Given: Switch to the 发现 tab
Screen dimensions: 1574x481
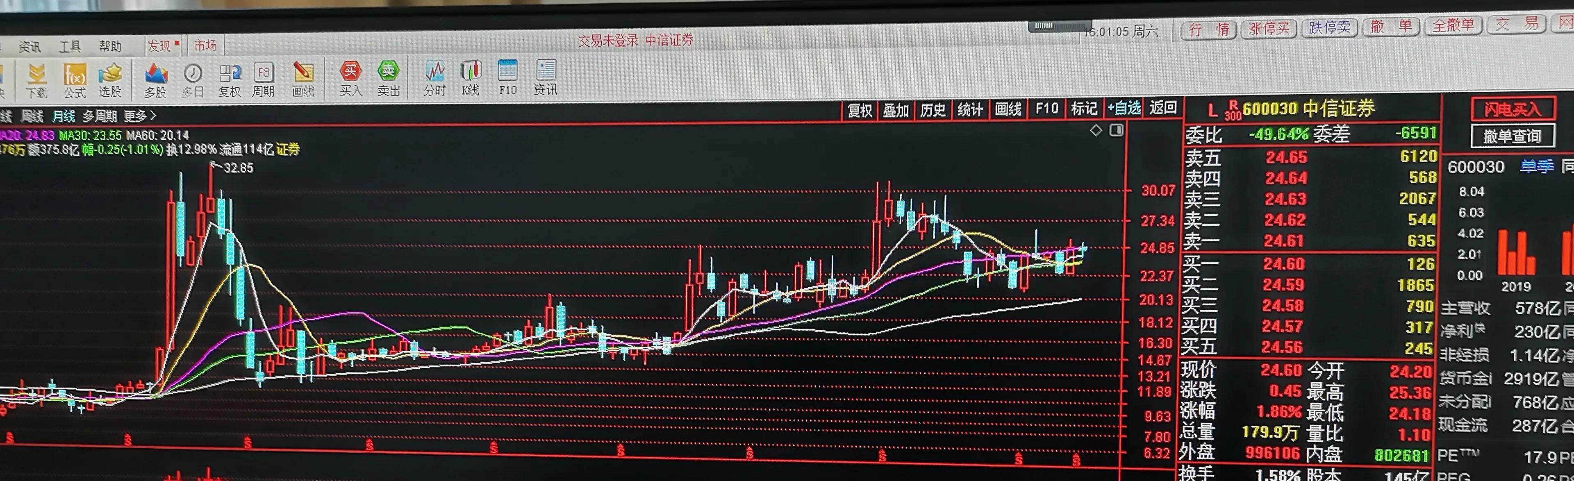Looking at the screenshot, I should pos(163,46).
